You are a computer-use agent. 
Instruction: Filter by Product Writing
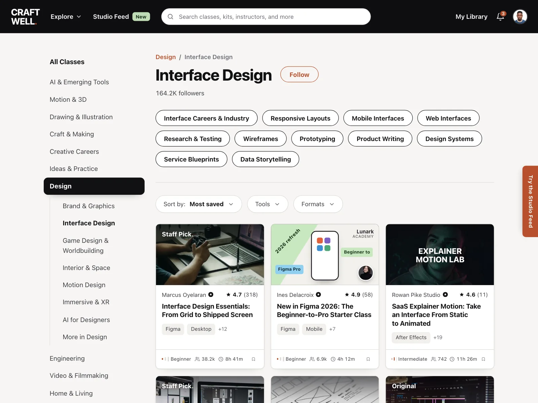point(380,139)
